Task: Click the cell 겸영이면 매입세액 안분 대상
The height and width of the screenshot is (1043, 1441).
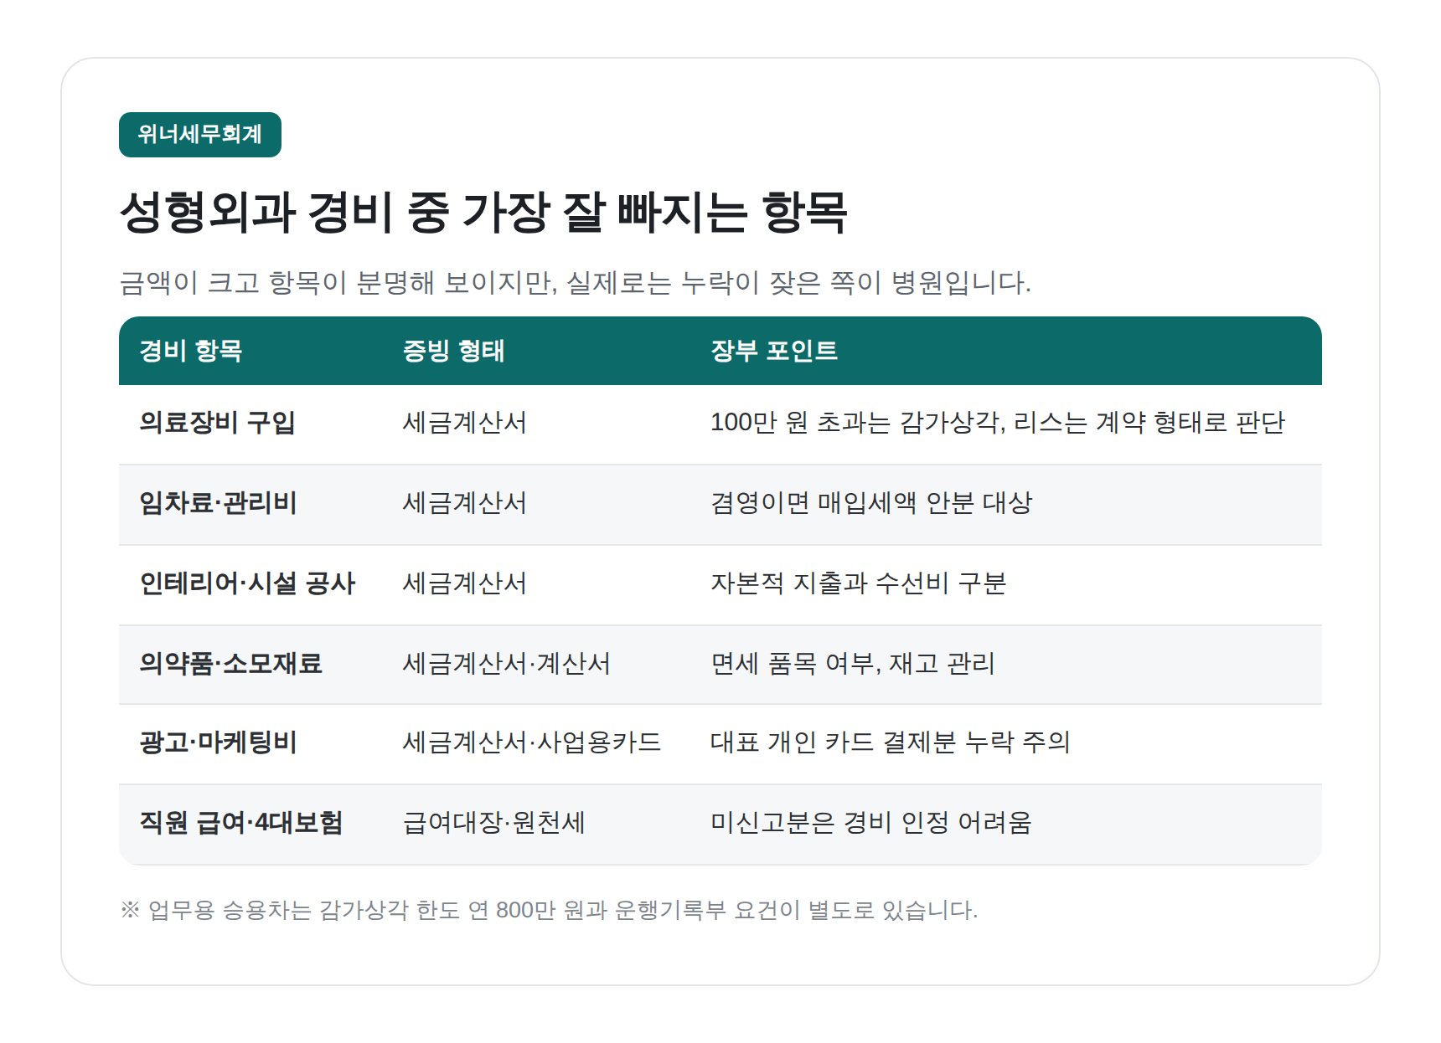Action: pos(871,503)
